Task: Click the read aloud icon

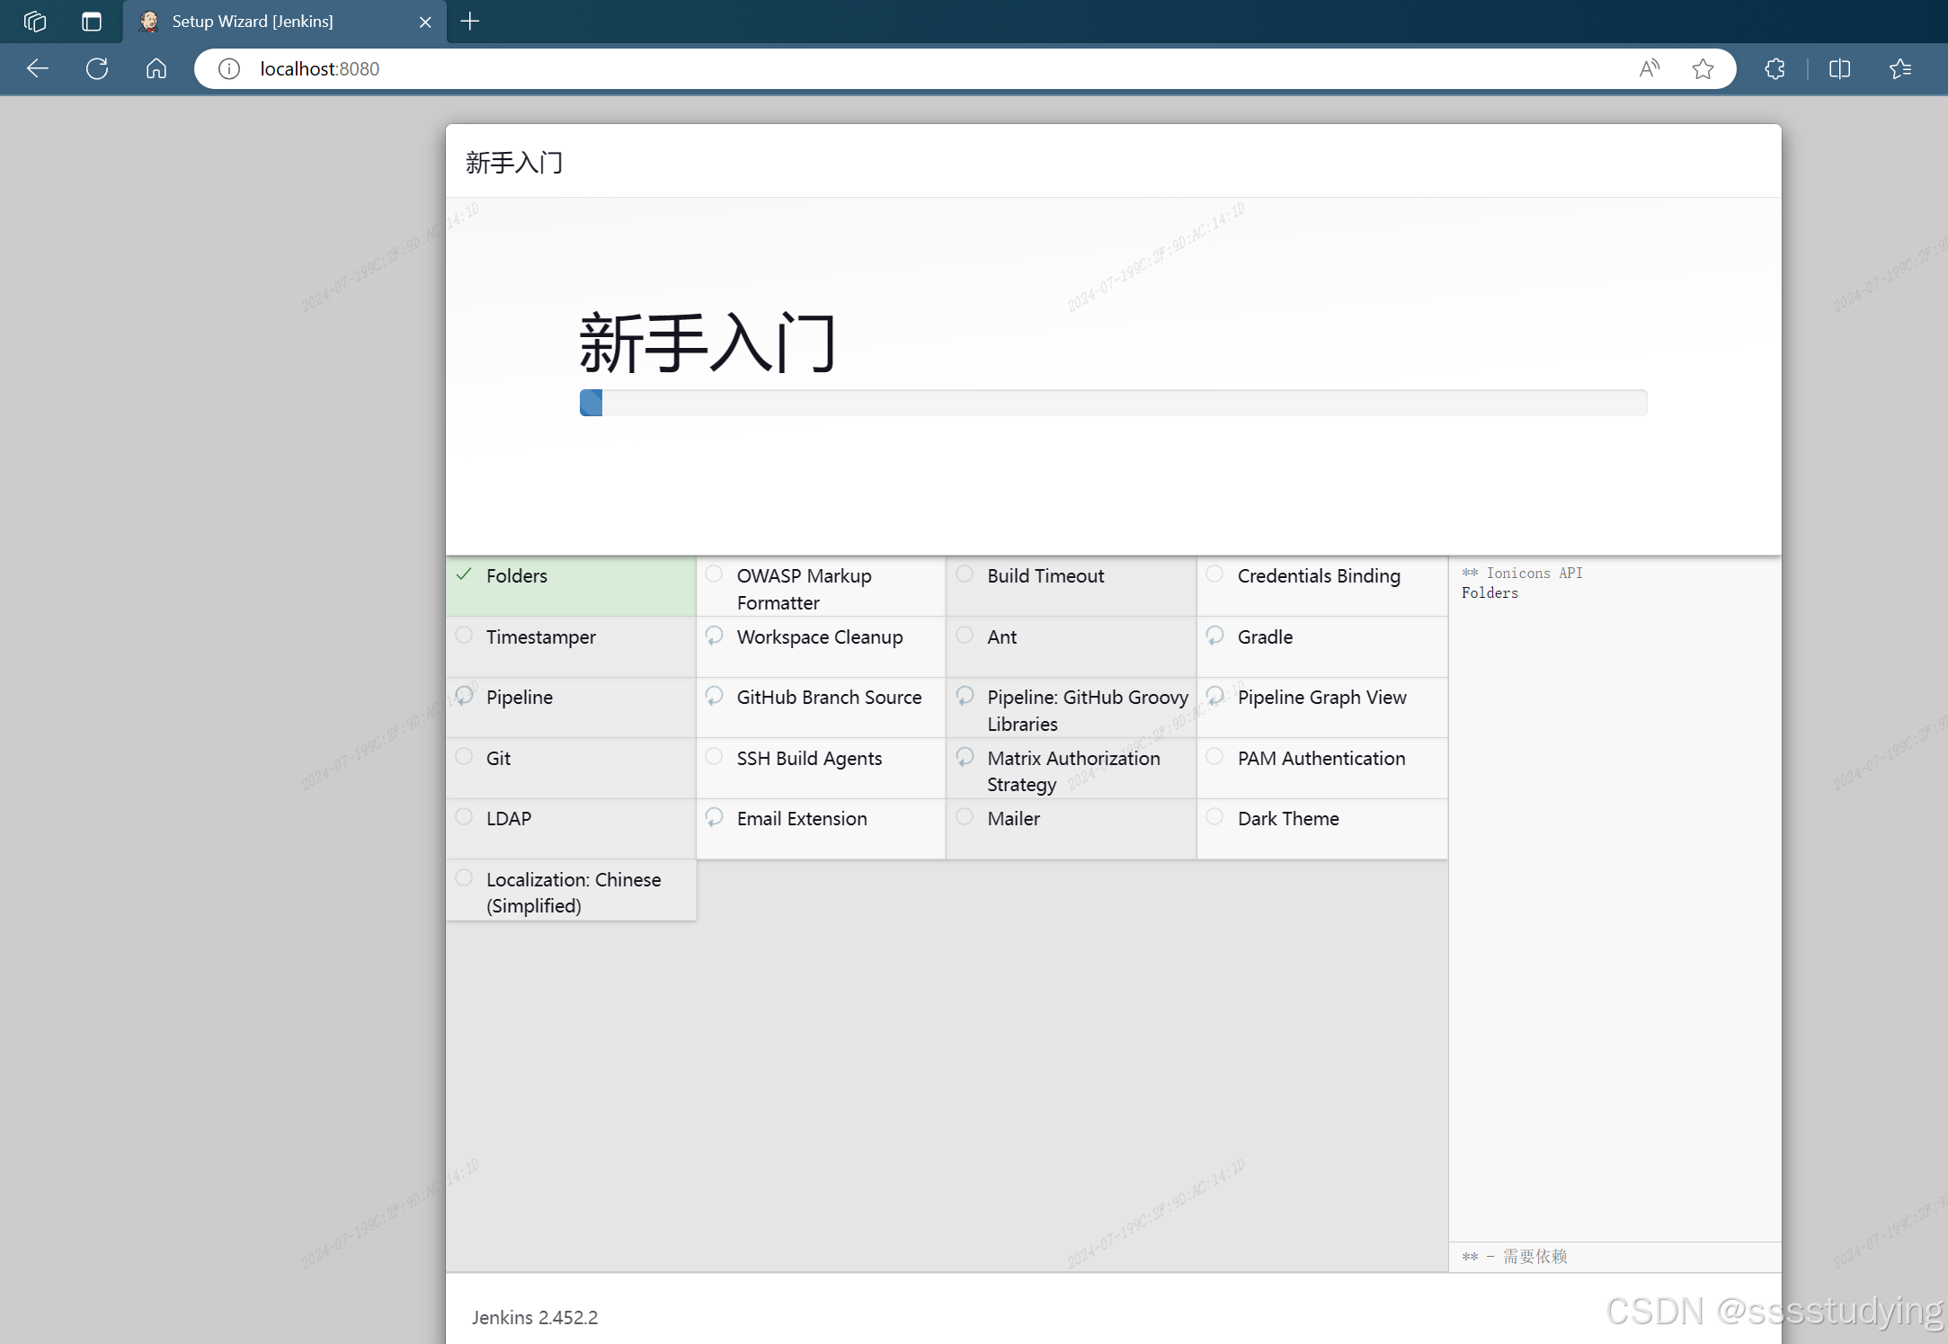Action: click(1649, 68)
